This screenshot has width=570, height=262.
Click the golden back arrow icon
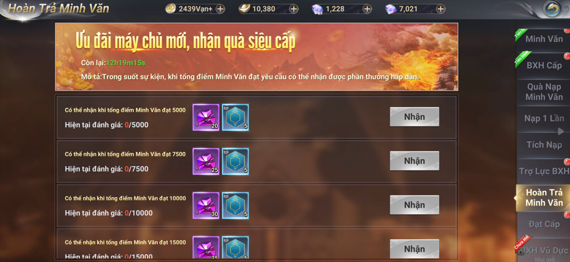coord(552,9)
